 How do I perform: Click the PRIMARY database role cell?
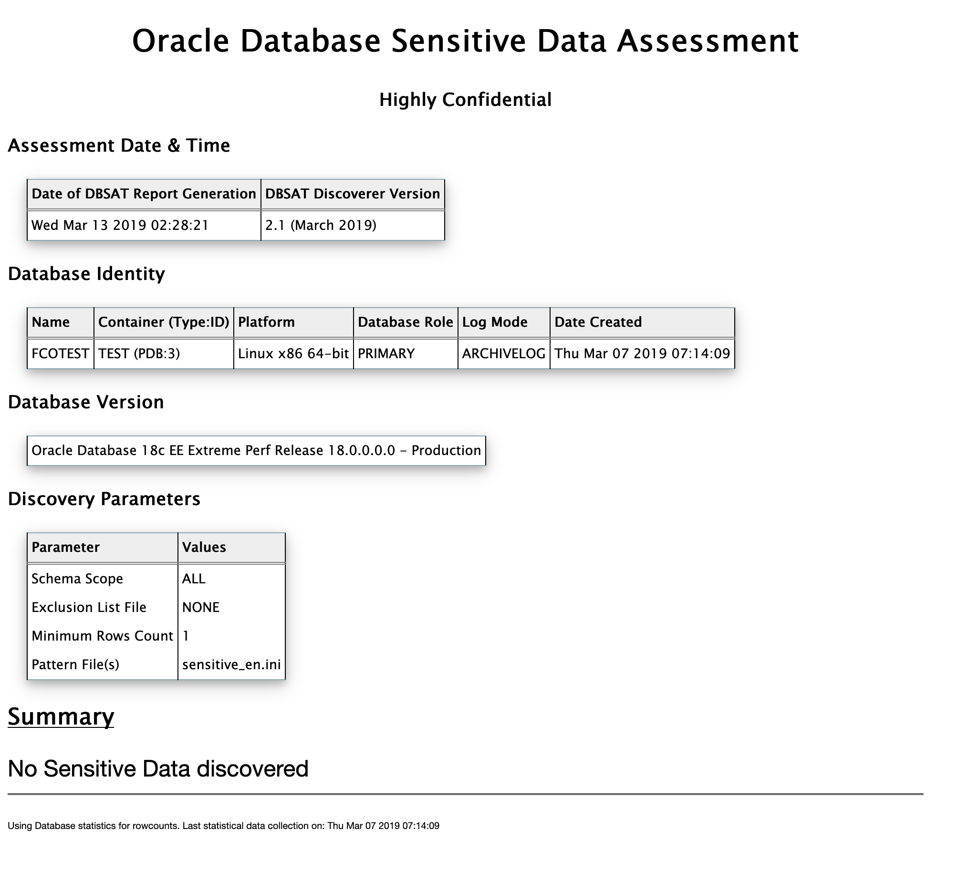point(386,354)
